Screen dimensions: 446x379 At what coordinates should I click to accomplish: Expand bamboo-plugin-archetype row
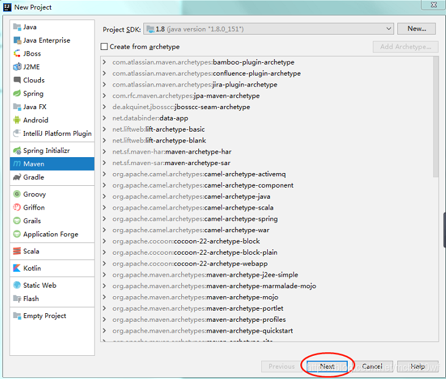104,62
